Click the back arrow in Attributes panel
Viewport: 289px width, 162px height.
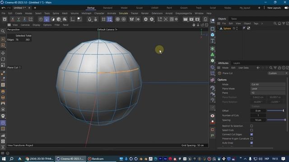tap(258, 68)
